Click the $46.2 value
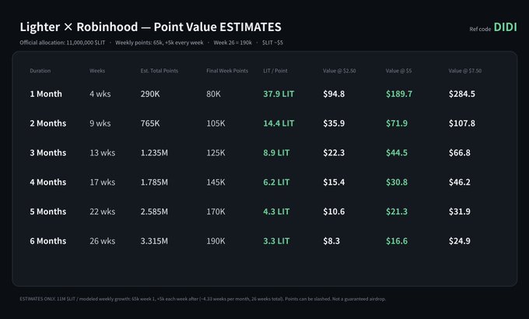Screen dimensions: 529x319 [460, 182]
